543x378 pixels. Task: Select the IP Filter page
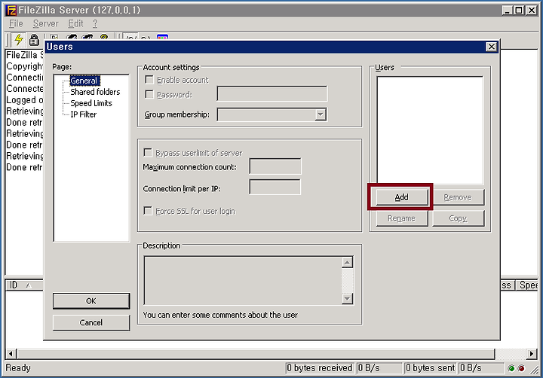click(x=84, y=114)
